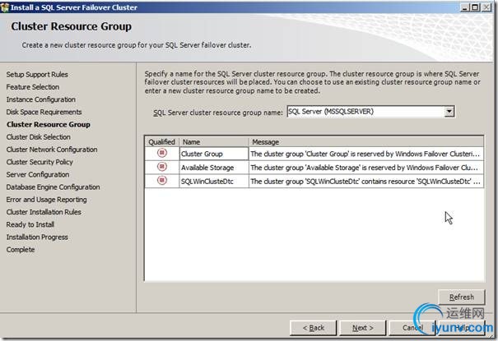Click the installer icon in title bar
Image resolution: width=498 pixels, height=341 pixels.
click(x=5, y=7)
